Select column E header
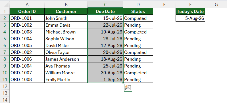 coord(164,5)
